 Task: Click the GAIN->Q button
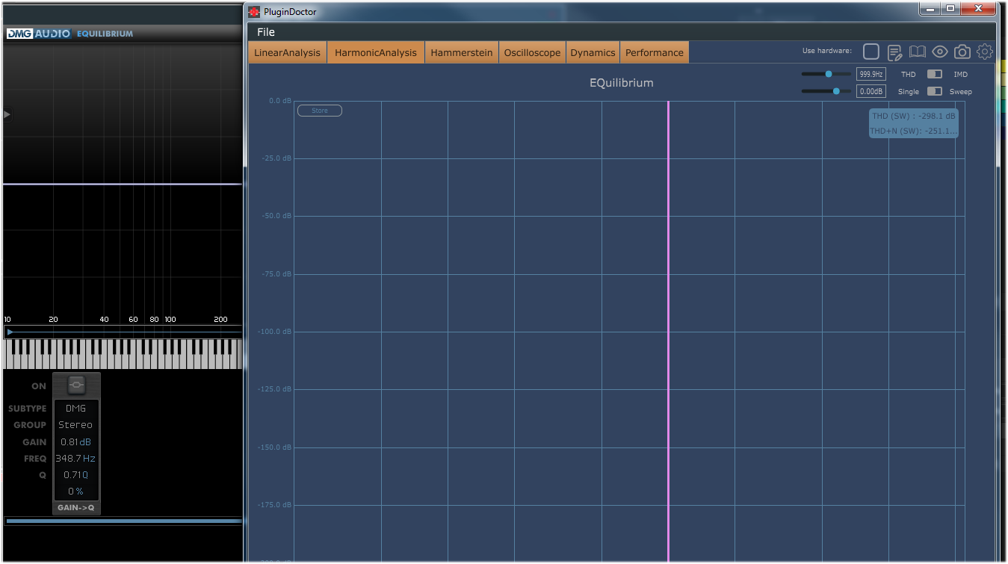(76, 508)
